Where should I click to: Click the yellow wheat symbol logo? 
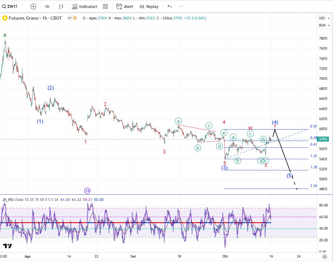click(5, 18)
